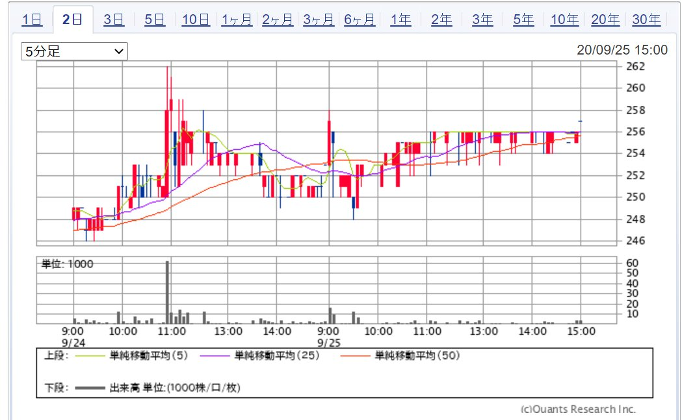This screenshot has height=420, width=682.
Task: Select the 5年 period tab
Action: (x=523, y=19)
